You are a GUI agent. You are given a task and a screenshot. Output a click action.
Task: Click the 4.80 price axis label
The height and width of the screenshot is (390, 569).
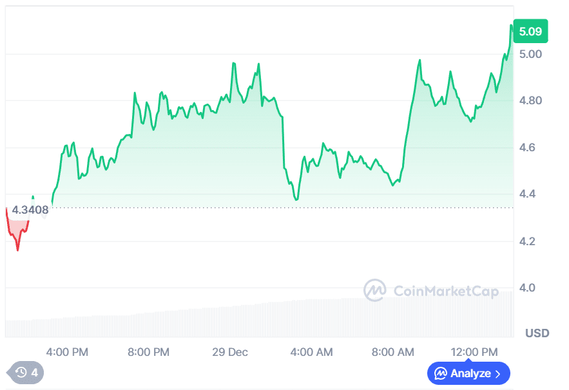pos(531,100)
